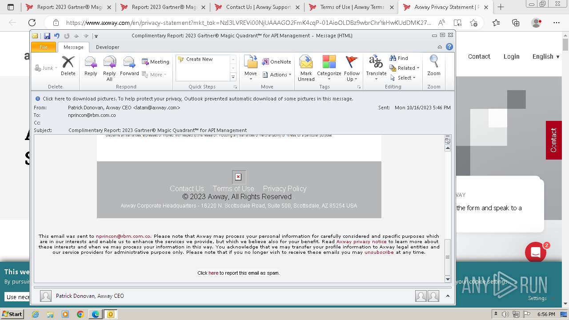569x320 pixels.
Task: Open the File tab
Action: pos(44,47)
